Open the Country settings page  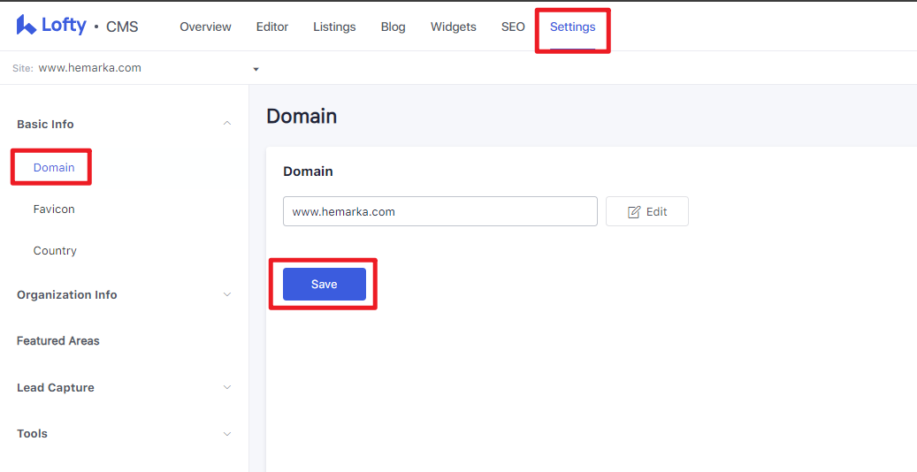[x=55, y=251]
